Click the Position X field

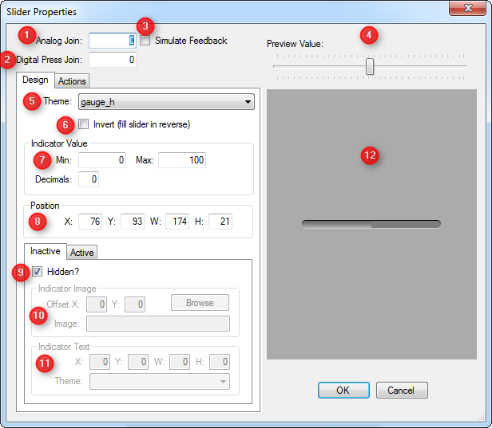coord(89,221)
